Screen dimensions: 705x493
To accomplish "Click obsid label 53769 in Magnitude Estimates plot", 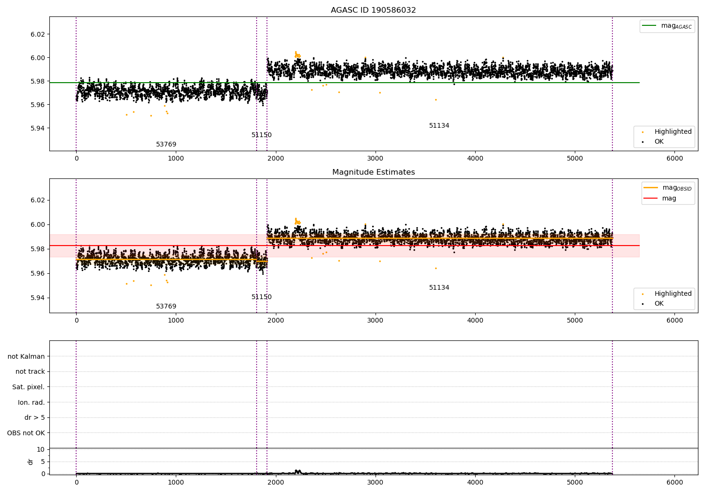I will tap(166, 307).
